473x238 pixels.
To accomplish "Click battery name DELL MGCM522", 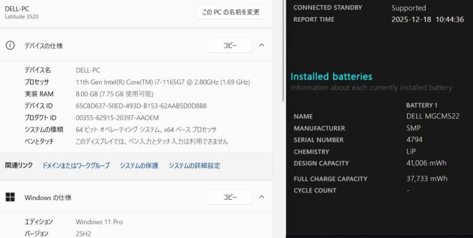I will 432,116.
